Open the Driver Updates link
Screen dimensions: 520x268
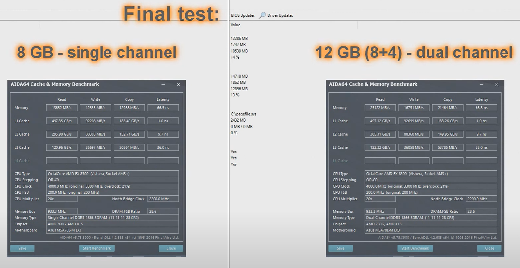coord(280,15)
